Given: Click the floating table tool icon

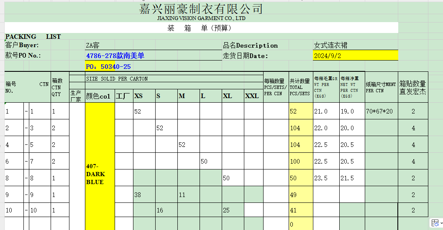Looking at the screenshot, I should (435, 223).
